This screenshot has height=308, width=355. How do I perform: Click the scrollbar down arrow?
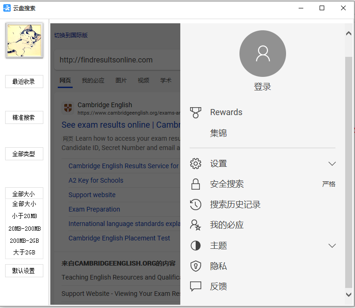tap(348, 294)
